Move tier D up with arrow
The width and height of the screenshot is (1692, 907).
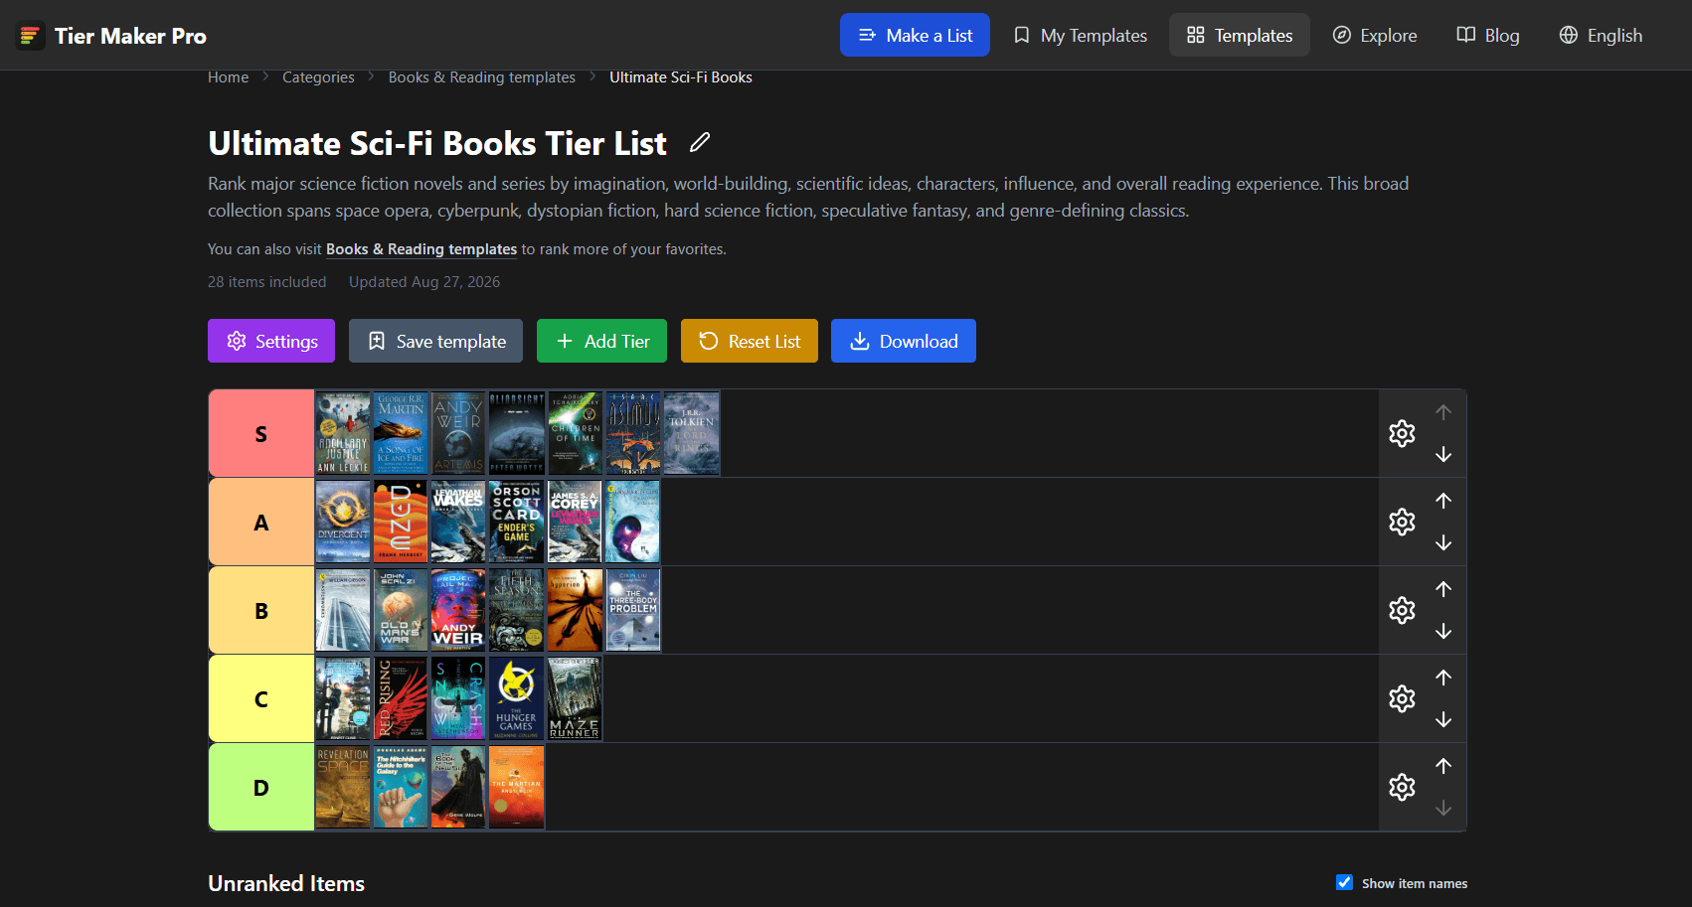tap(1443, 766)
